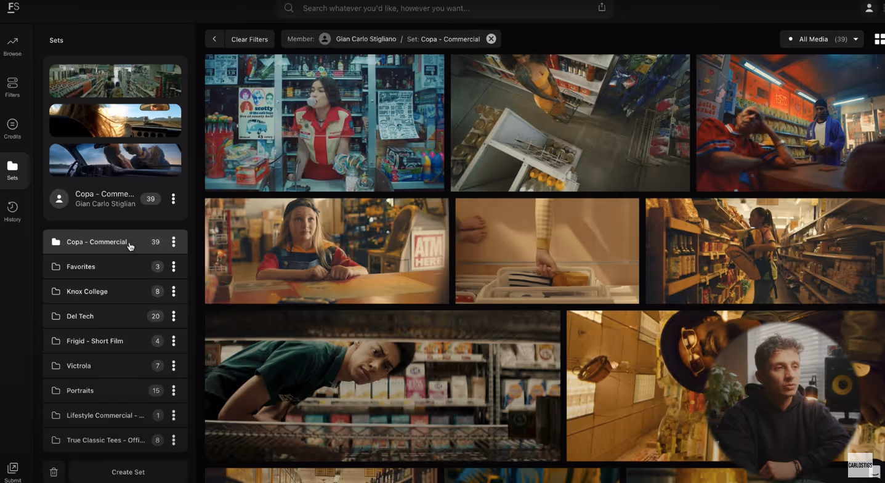Click the upload image icon in search bar

pos(602,7)
